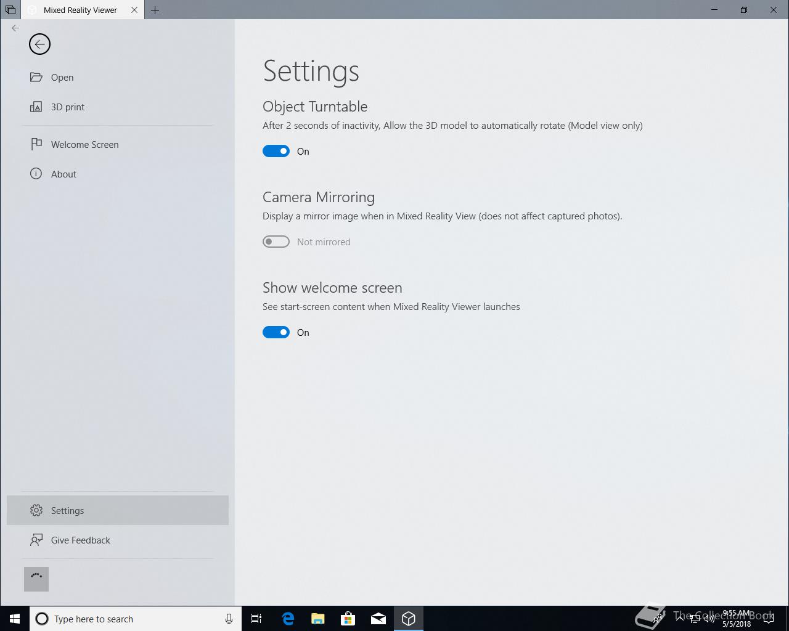Screen dimensions: 789x631
Task: Toggle the Camera Mirroring switch
Action: tap(276, 242)
